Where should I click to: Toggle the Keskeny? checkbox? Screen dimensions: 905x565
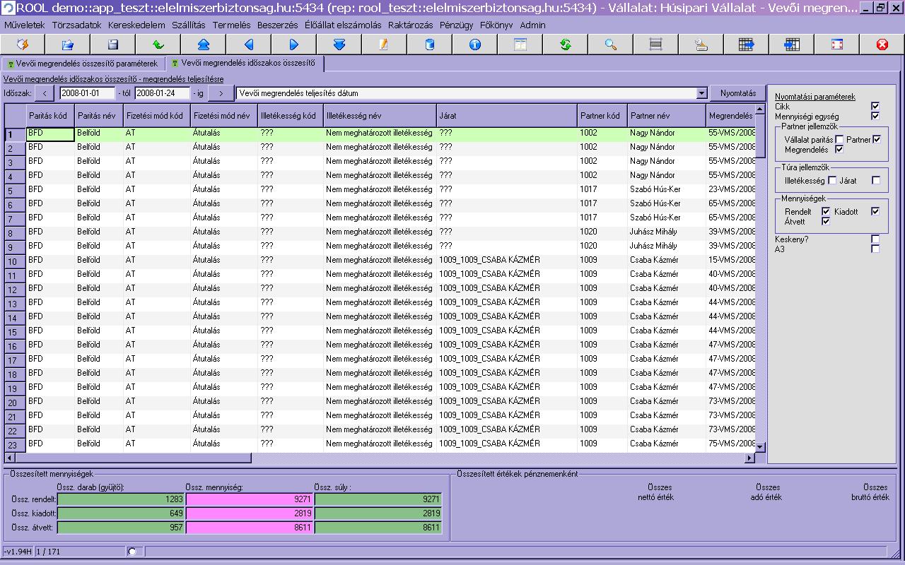point(875,239)
